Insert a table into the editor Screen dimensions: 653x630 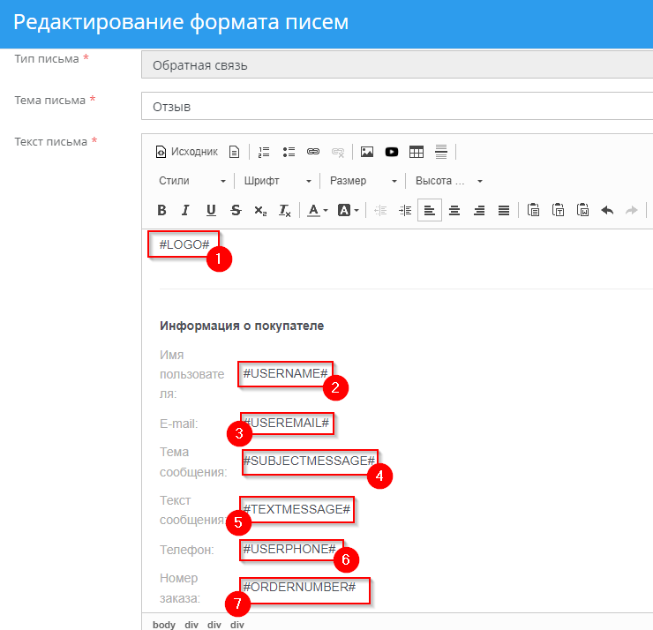click(x=417, y=152)
